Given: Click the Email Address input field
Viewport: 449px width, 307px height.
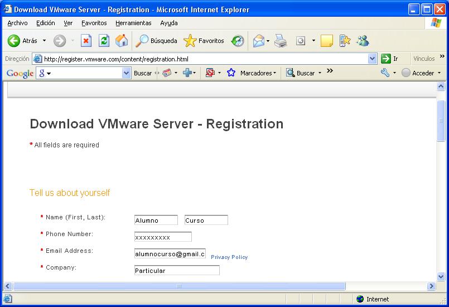Looking at the screenshot, I should (x=170, y=254).
